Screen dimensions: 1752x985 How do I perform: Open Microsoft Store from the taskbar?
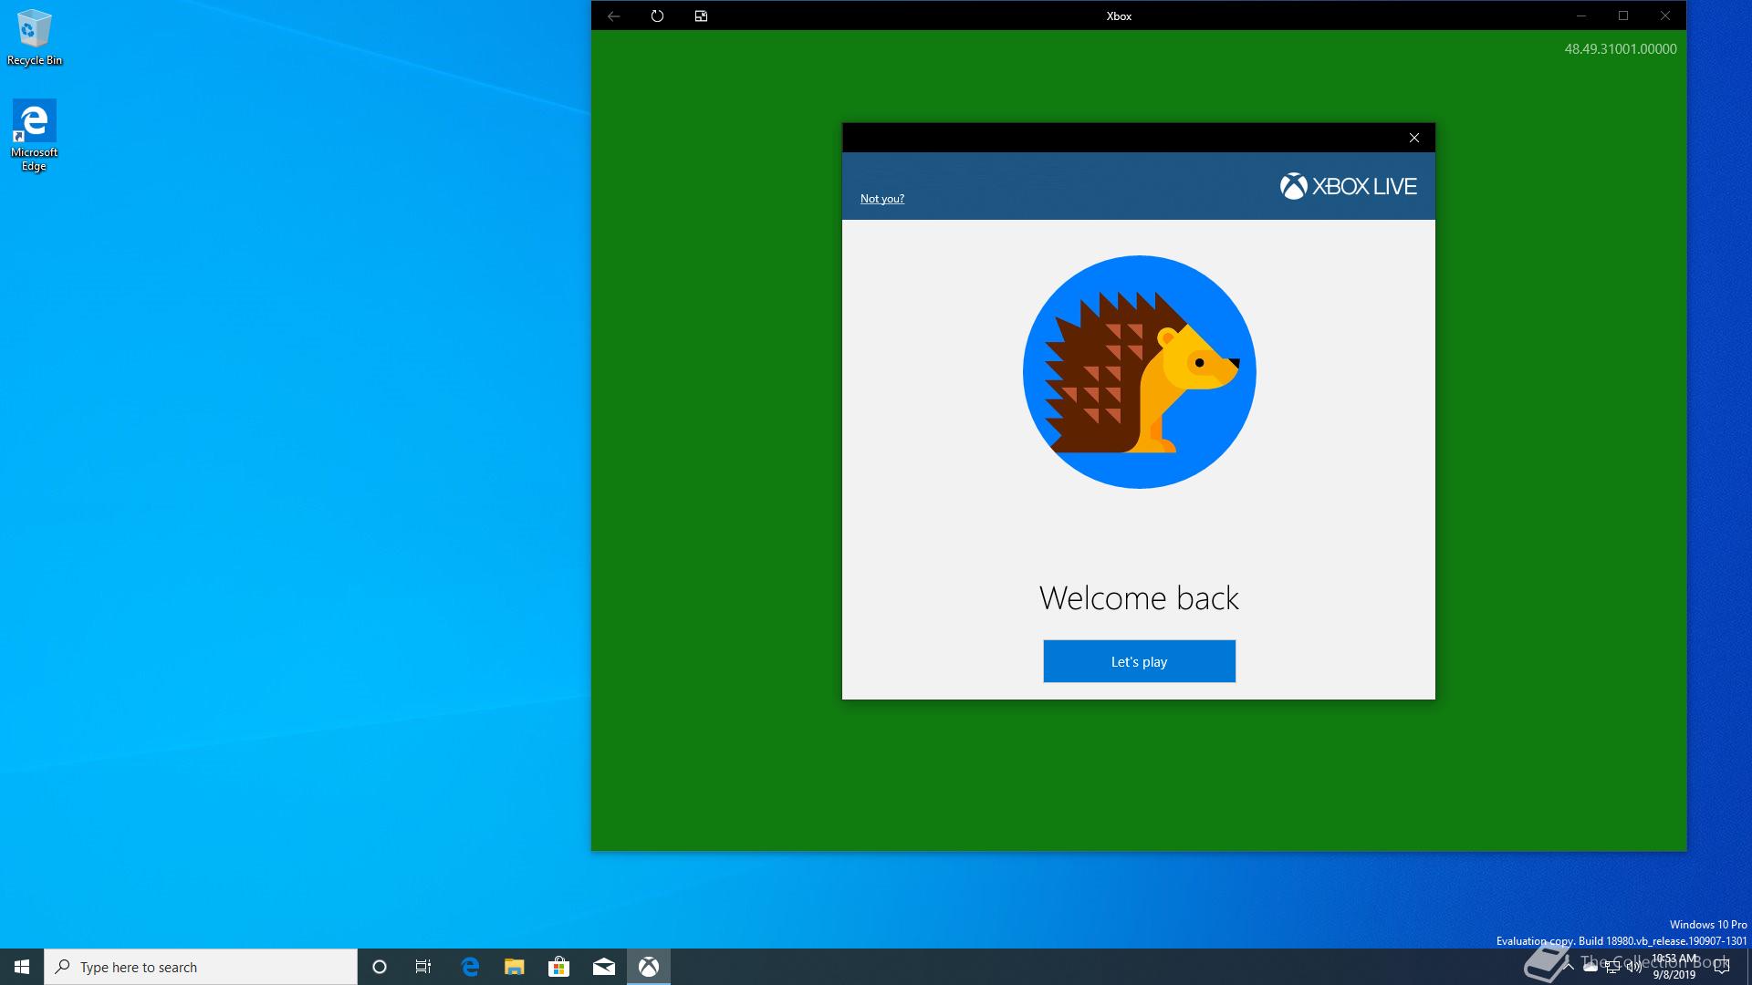[559, 967]
